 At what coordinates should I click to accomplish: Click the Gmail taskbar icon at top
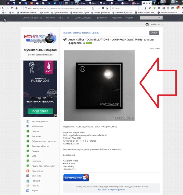coord(8,3)
